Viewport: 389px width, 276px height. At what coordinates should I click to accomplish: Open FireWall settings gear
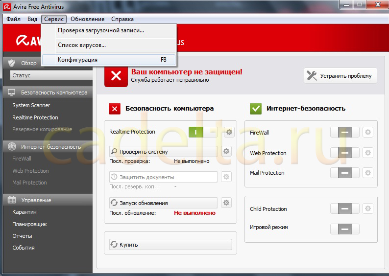tap(367, 132)
